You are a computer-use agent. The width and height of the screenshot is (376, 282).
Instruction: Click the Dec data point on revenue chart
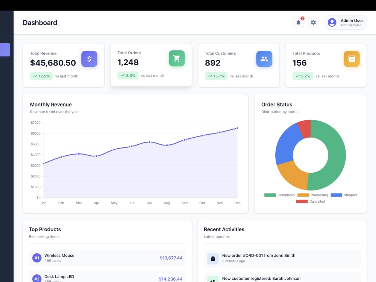pos(237,128)
